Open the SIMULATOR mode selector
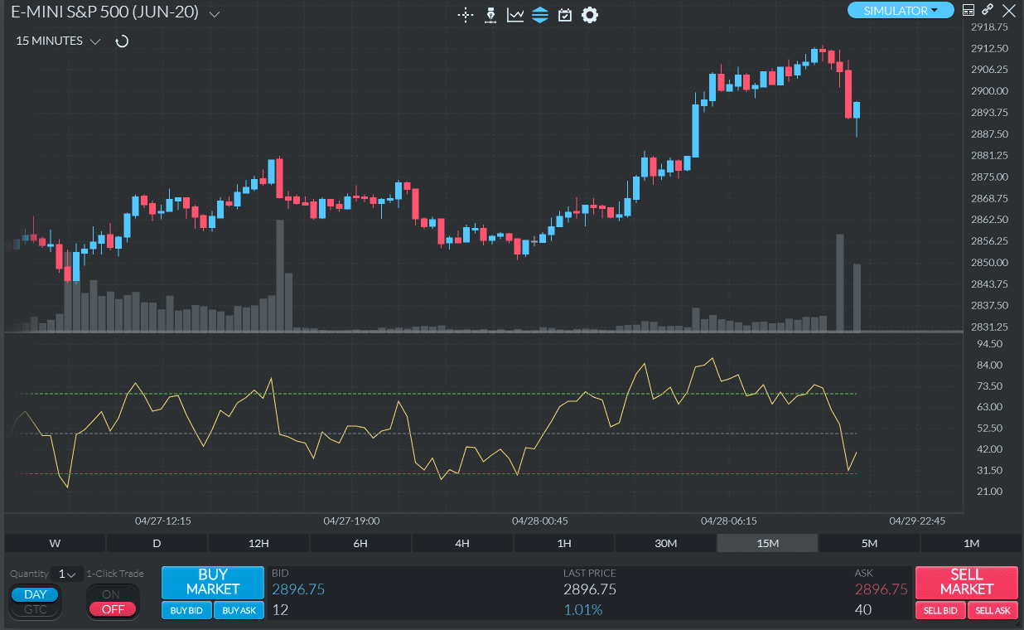The image size is (1024, 630). 901,11
